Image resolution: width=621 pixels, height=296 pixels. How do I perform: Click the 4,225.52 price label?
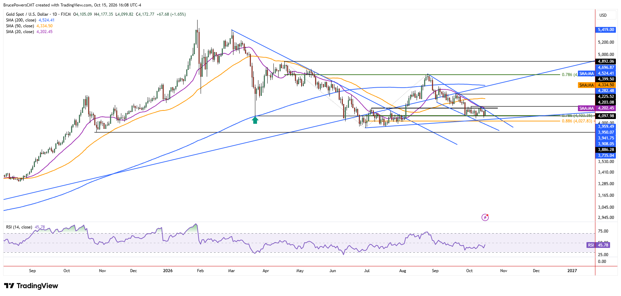[x=606, y=97]
